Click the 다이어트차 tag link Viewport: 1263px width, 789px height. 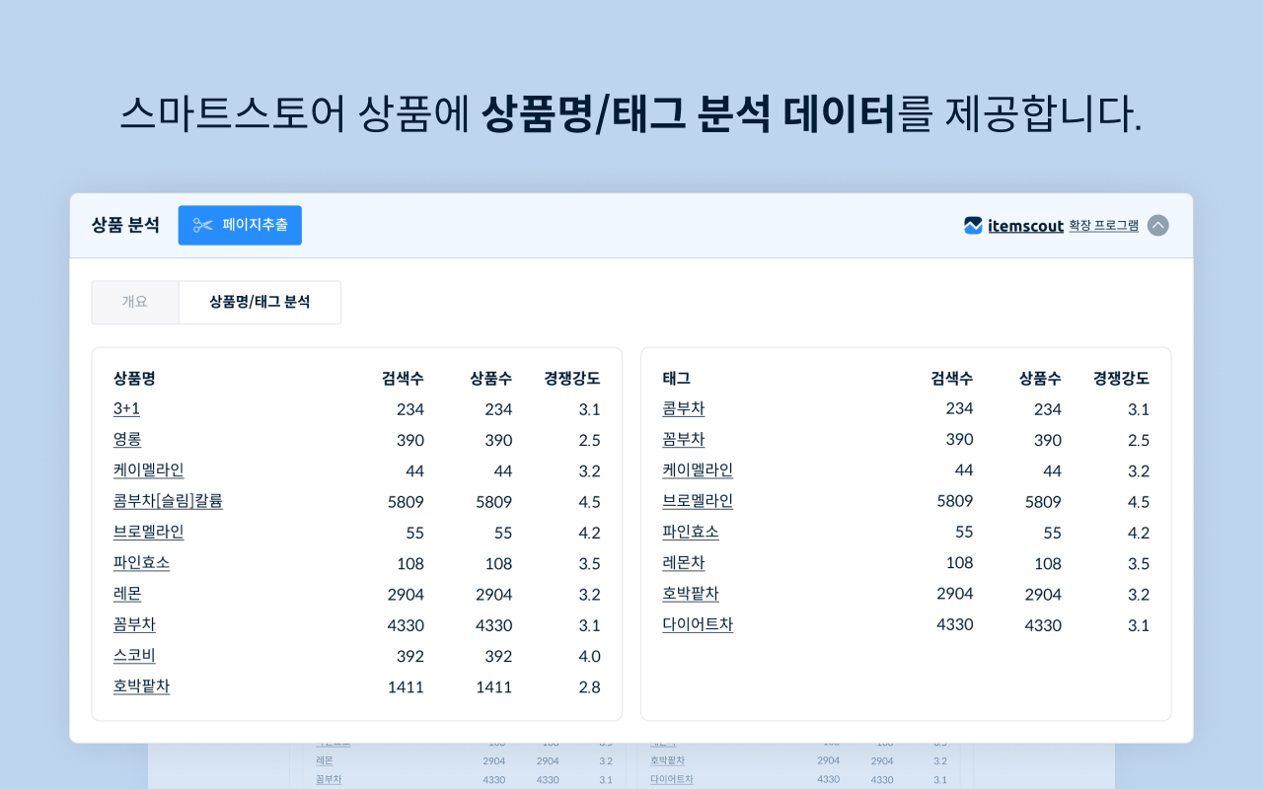[x=698, y=624]
